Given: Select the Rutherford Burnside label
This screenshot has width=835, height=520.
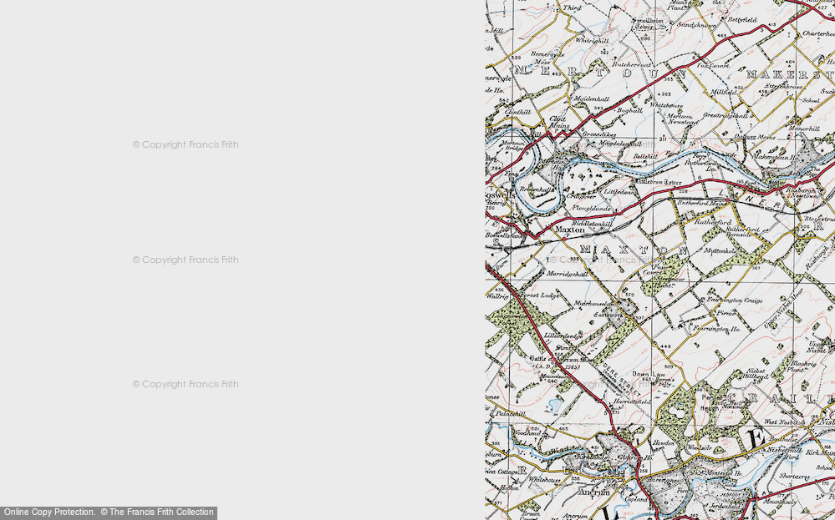Looking at the screenshot, I should [742, 232].
